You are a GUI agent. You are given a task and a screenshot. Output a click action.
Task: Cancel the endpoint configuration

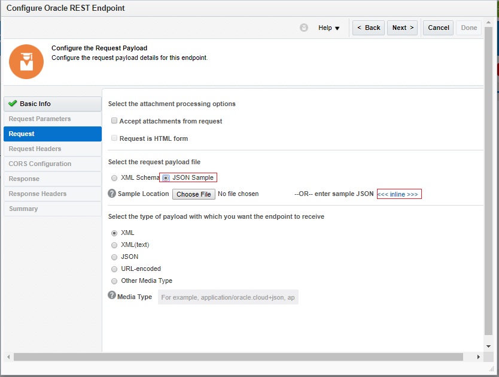pyautogui.click(x=438, y=28)
